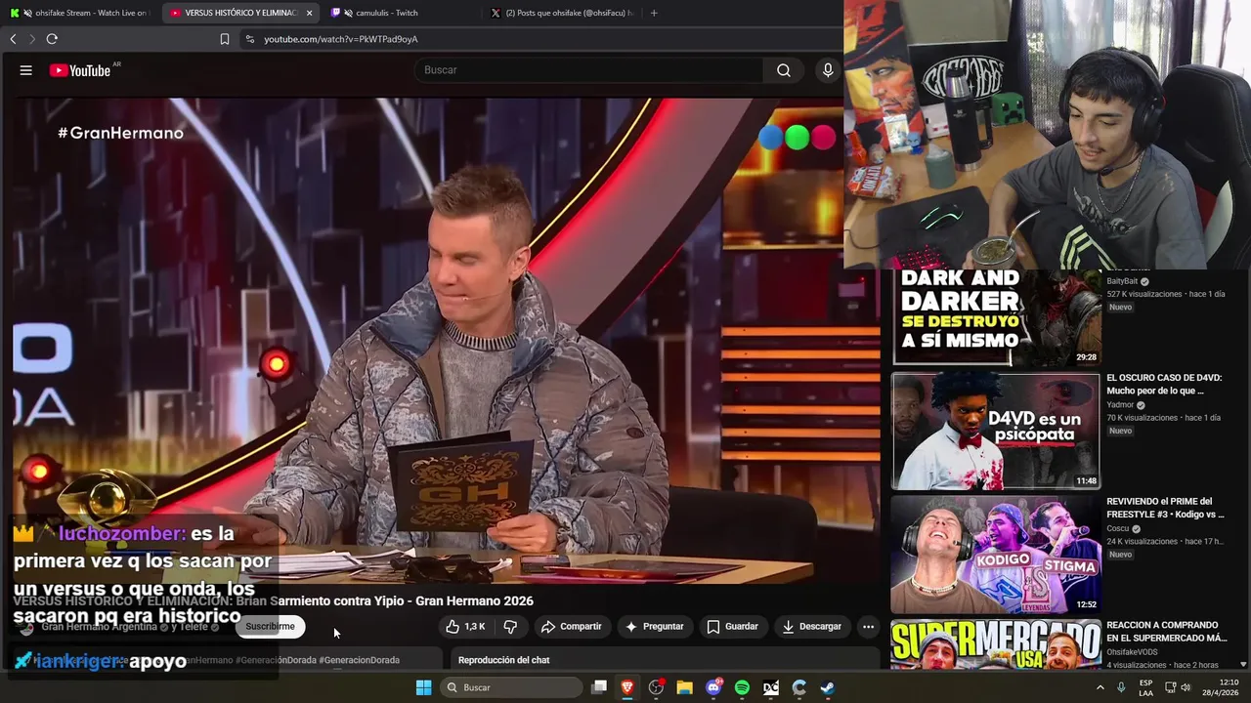Switch to camululis Twitch tab

point(401,13)
